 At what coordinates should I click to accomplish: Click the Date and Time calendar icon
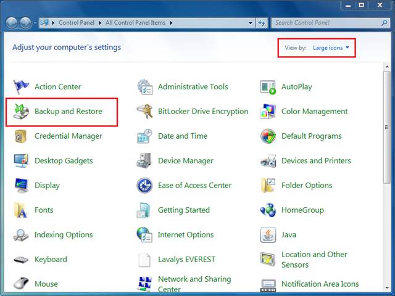tap(144, 136)
